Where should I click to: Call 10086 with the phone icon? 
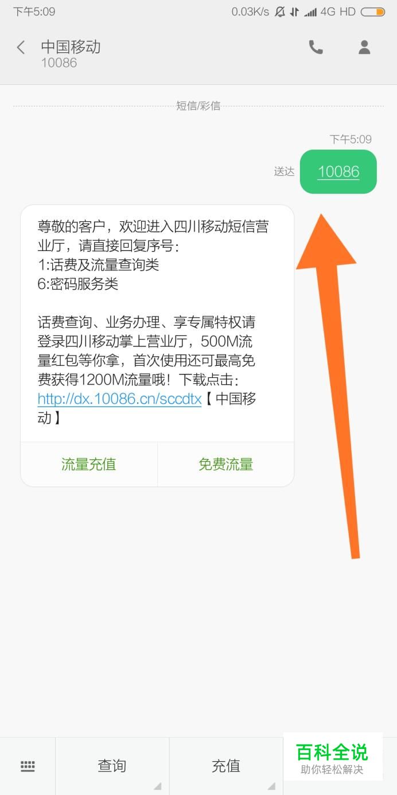(x=316, y=47)
